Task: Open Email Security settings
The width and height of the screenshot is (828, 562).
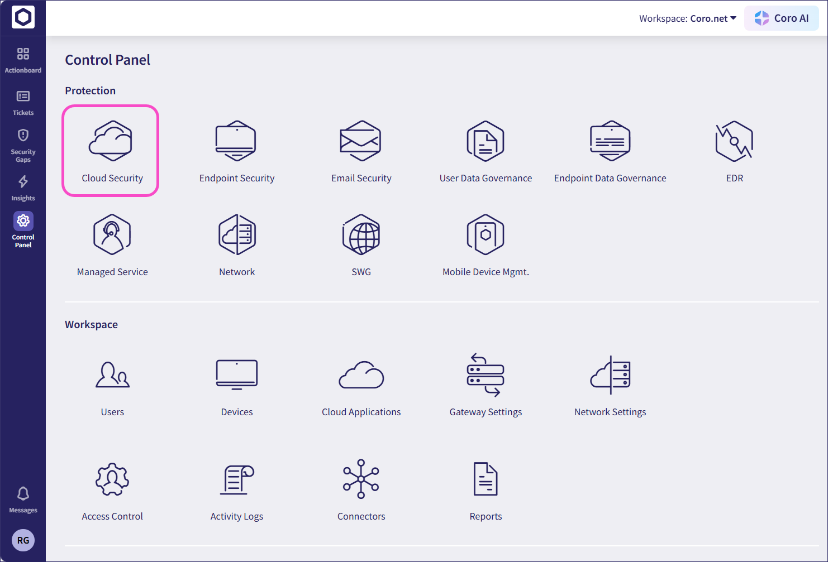Action: pos(361,151)
